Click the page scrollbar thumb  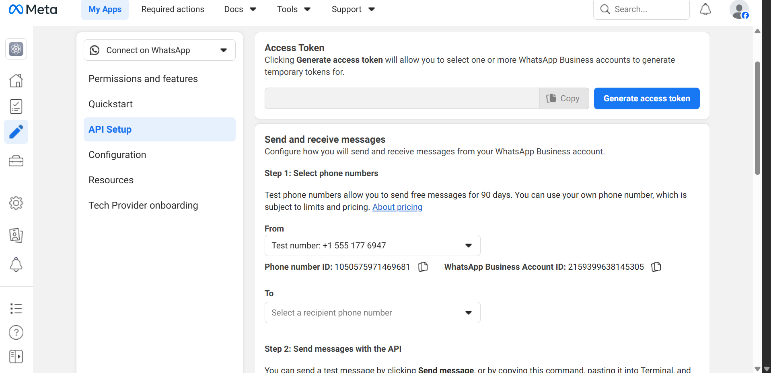(x=758, y=118)
